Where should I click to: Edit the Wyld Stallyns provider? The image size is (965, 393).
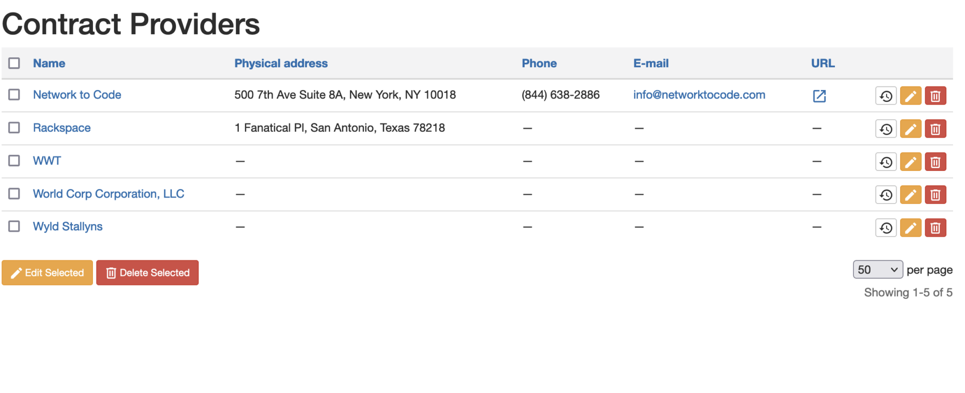click(910, 228)
